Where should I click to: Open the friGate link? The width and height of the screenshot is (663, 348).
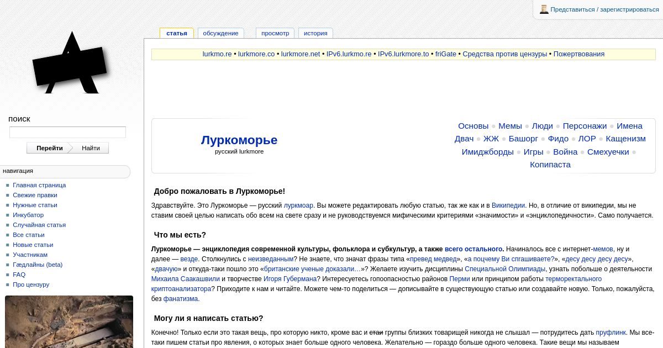point(446,54)
